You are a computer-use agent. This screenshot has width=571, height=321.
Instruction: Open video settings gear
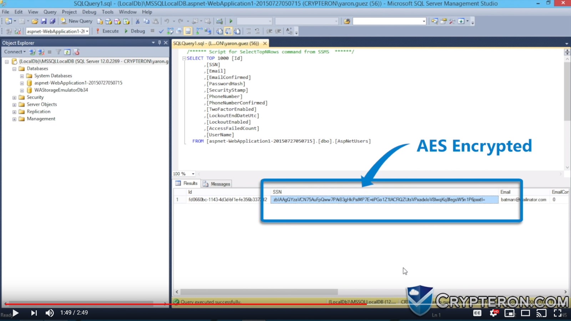click(x=494, y=313)
